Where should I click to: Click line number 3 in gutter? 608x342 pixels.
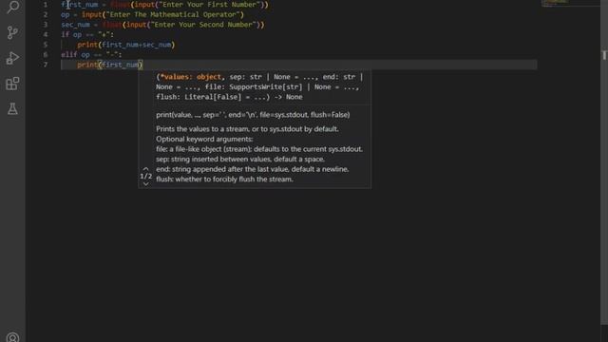click(x=46, y=25)
